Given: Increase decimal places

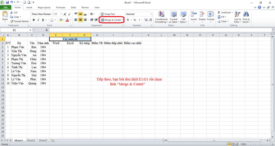Looking at the screenshot, I should point(146,20).
